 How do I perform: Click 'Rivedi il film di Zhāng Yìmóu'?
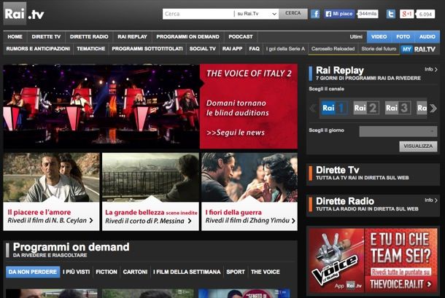[x=250, y=220]
